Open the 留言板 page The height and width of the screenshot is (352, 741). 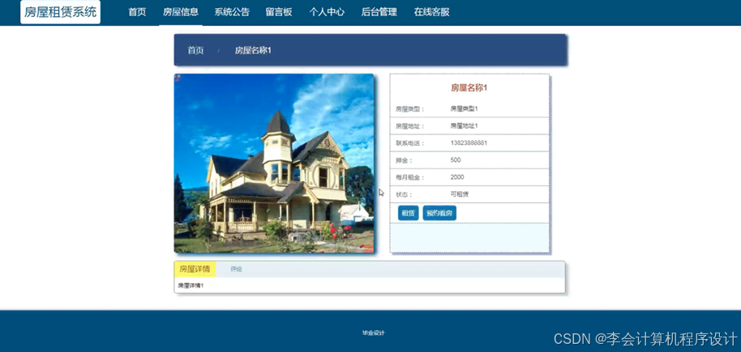[279, 12]
